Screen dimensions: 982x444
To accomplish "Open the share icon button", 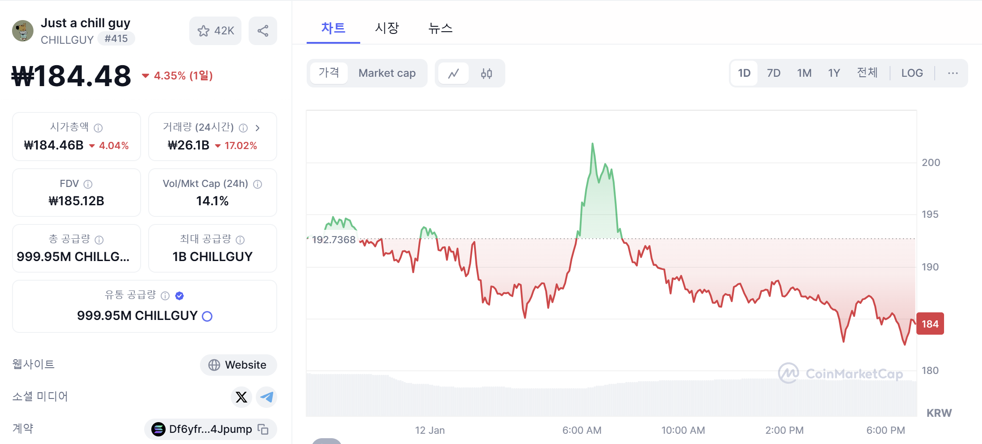I will 263,31.
